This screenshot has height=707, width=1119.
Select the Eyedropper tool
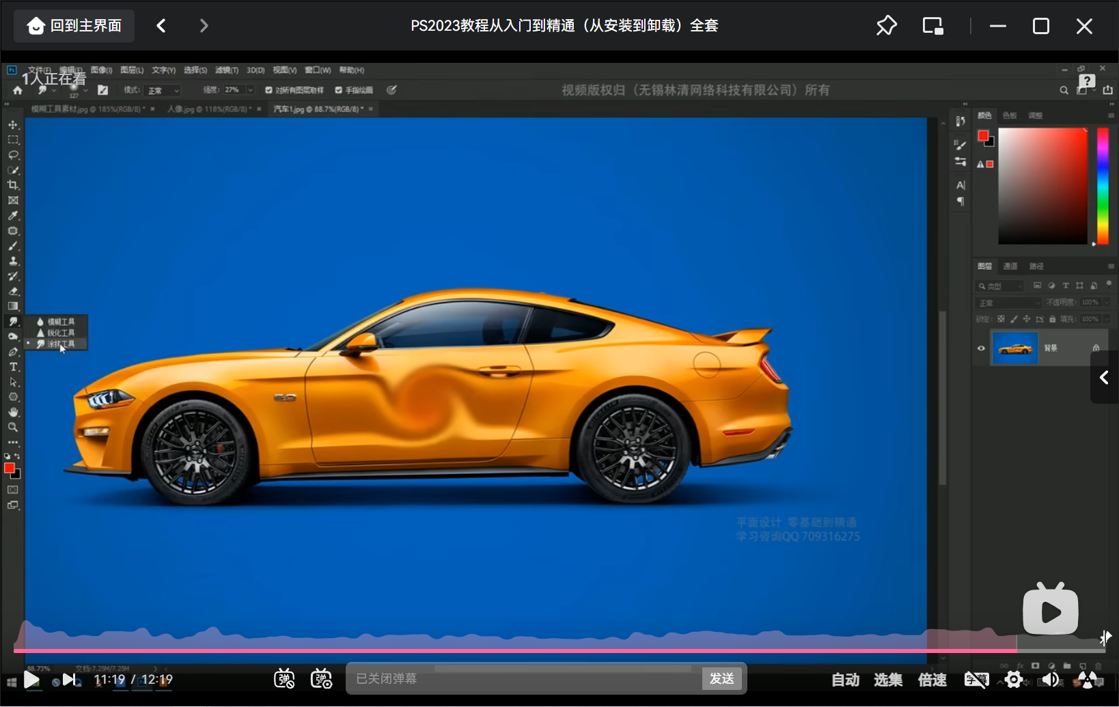(x=13, y=216)
